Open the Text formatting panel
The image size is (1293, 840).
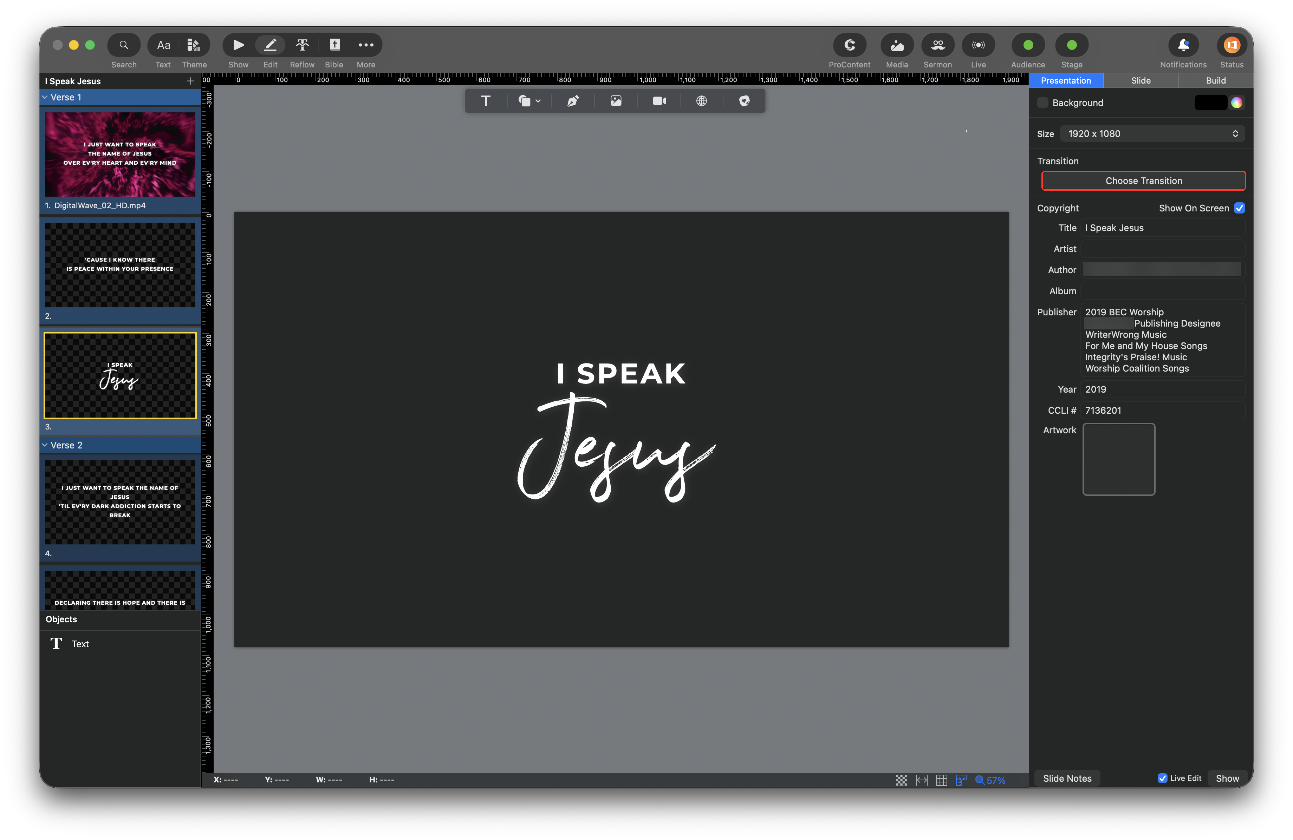point(163,45)
